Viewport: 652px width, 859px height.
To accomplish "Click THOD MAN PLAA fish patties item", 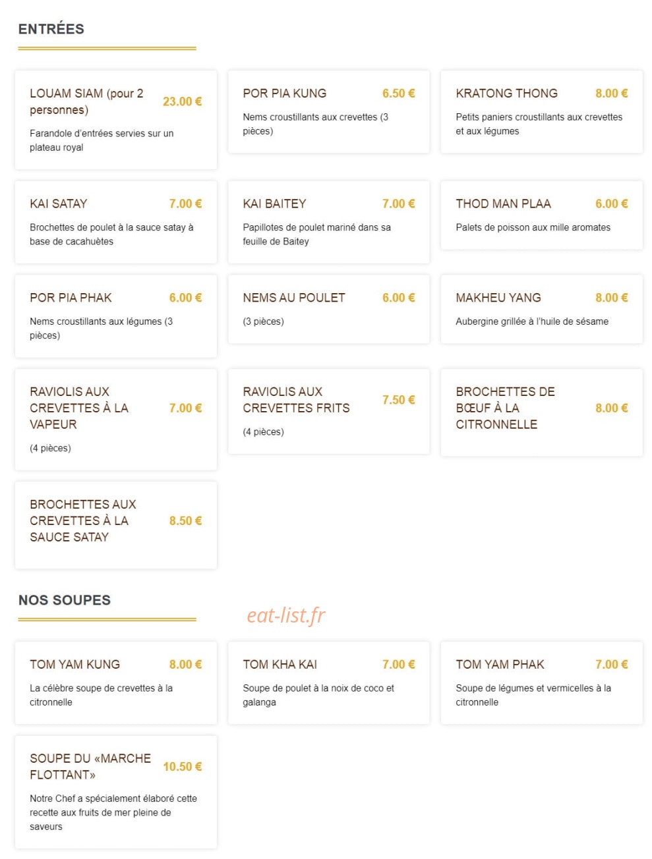I will (542, 215).
